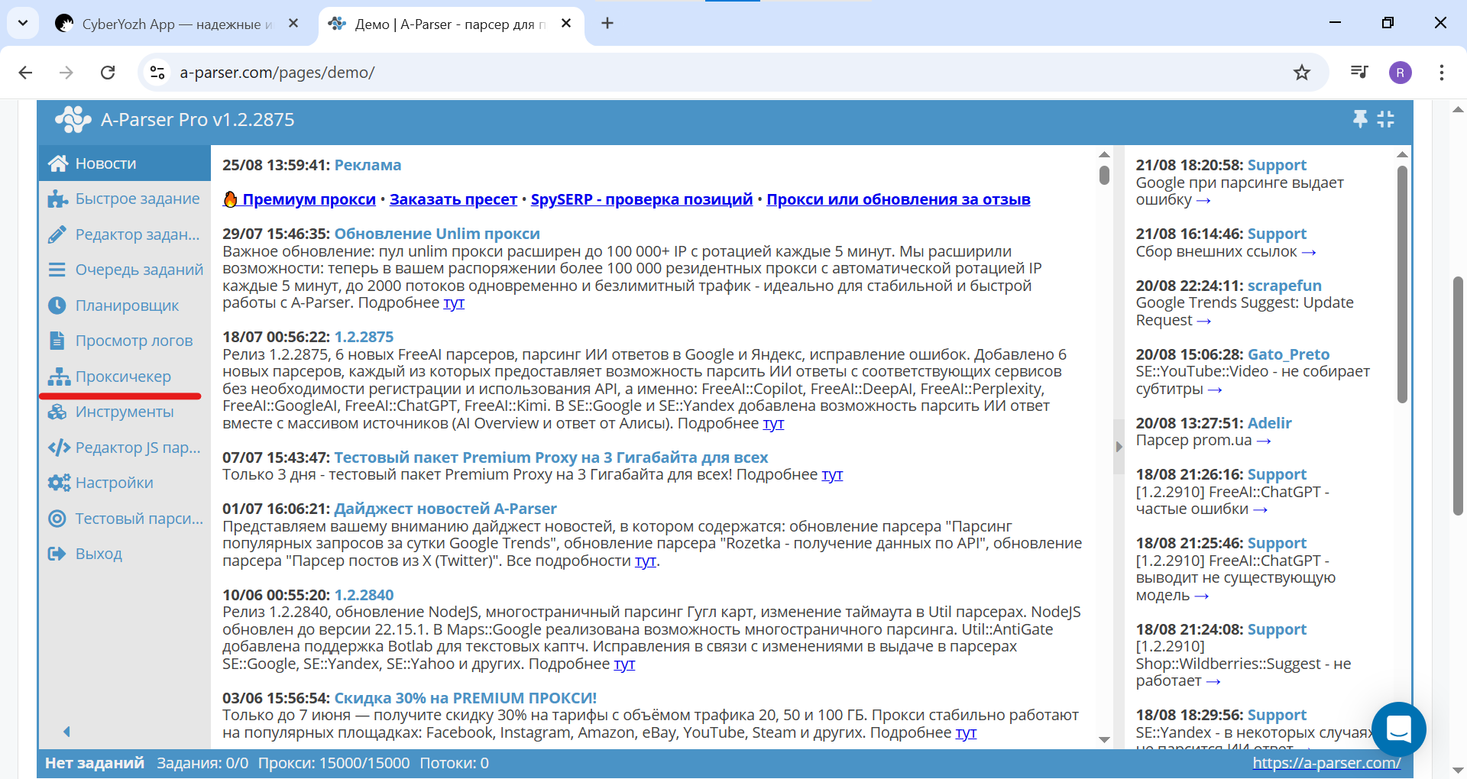Select Быстрое задание in the sidebar

[x=137, y=199]
